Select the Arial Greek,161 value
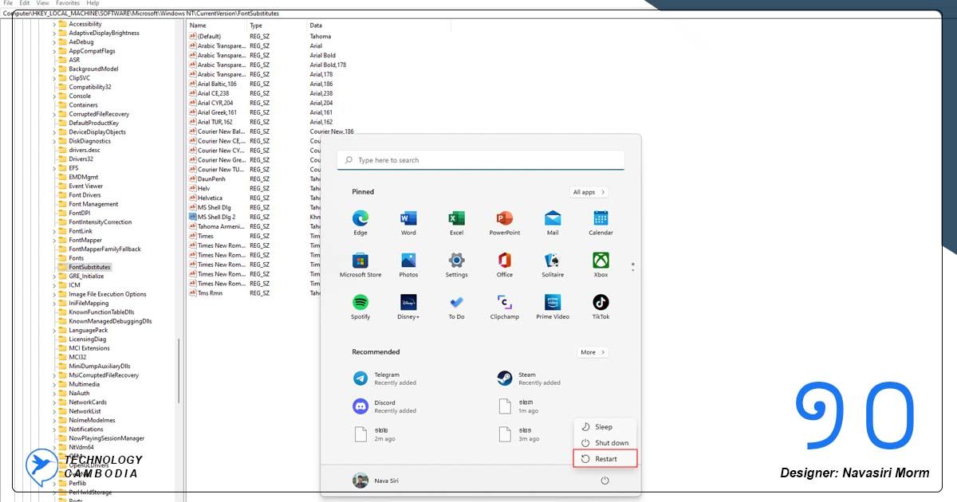Viewport: 957px width, 502px height. click(x=217, y=112)
